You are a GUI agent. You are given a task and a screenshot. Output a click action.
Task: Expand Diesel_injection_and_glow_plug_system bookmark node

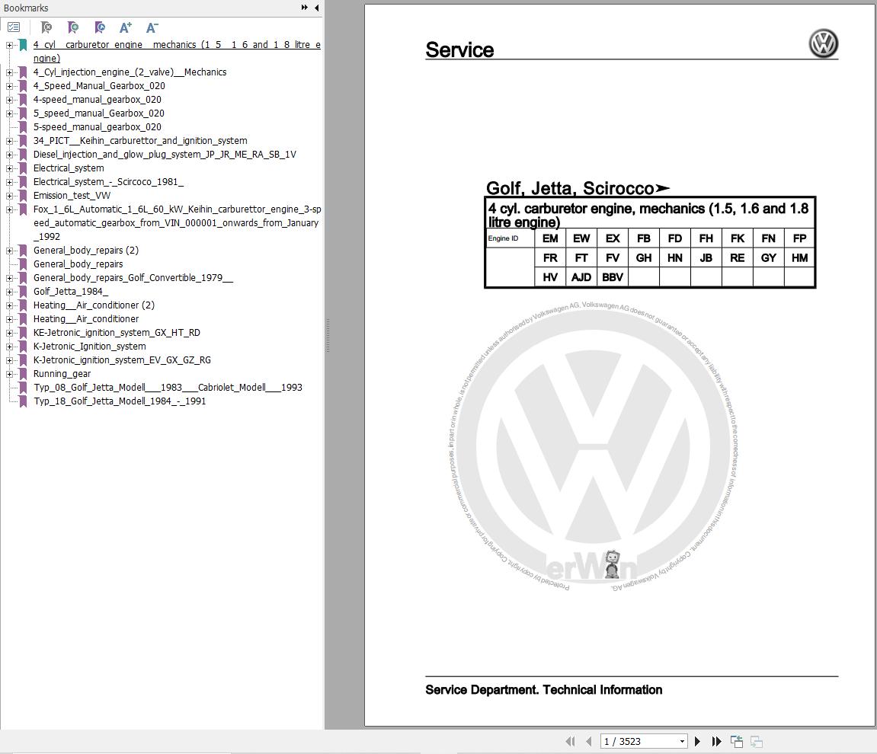click(9, 155)
